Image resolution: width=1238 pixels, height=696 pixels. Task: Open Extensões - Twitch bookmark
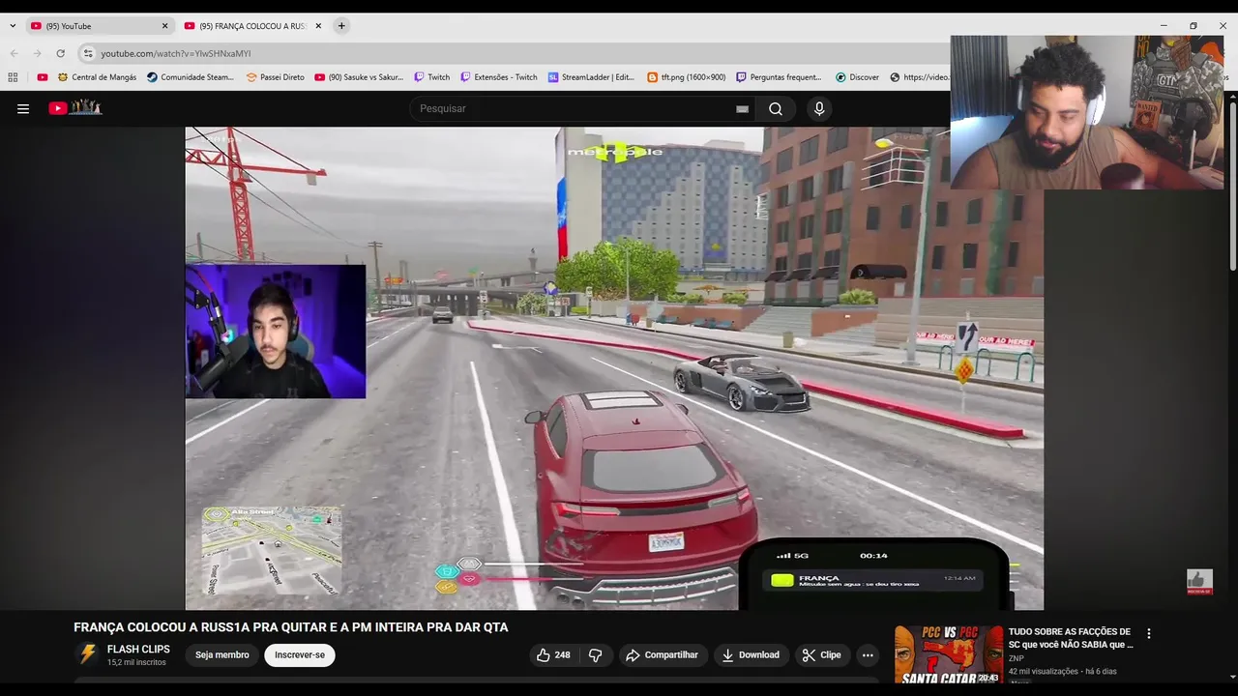point(499,77)
